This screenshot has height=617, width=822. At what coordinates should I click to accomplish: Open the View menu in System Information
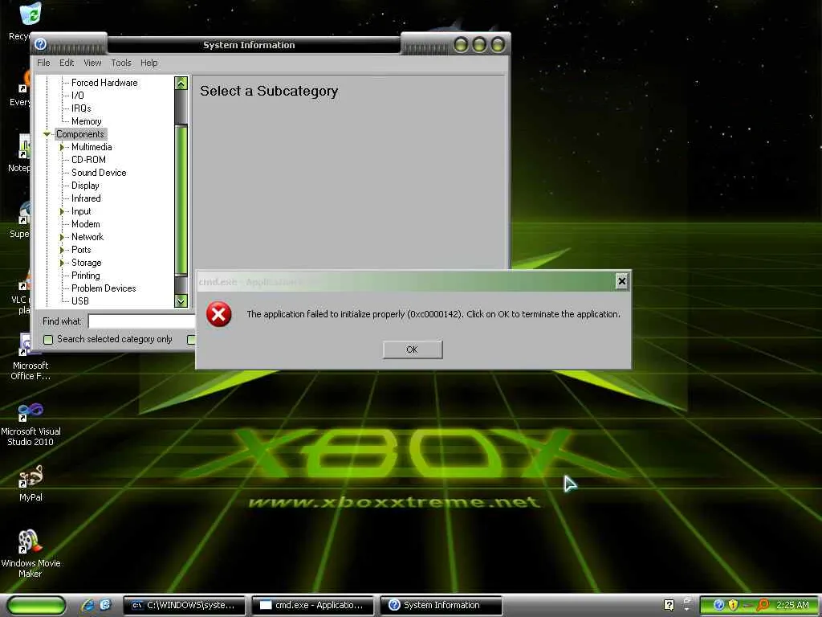coord(92,63)
